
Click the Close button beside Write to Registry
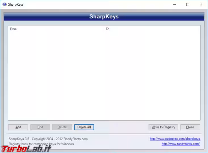click(190, 127)
